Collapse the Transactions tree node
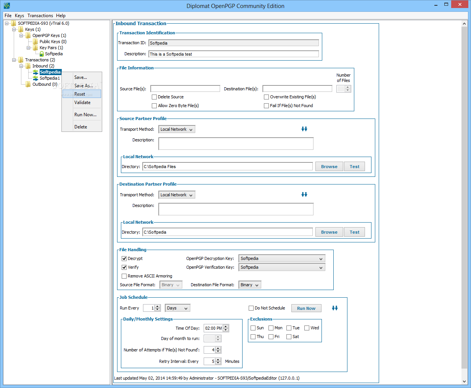Screen dimensions: 471x388 tap(14, 60)
